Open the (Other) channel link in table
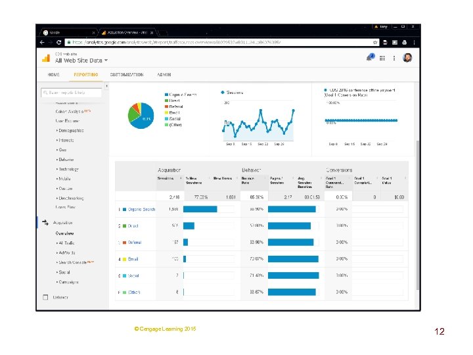Image resolution: width=473 pixels, height=355 pixels. [x=134, y=292]
